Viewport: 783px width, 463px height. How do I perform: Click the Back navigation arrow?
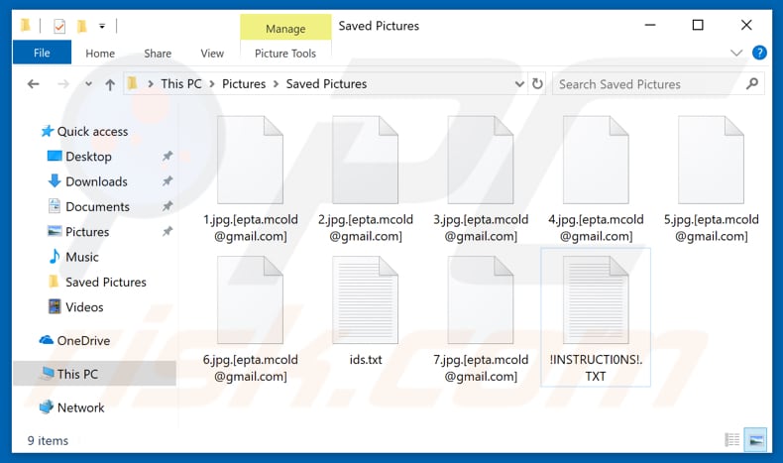tap(33, 84)
